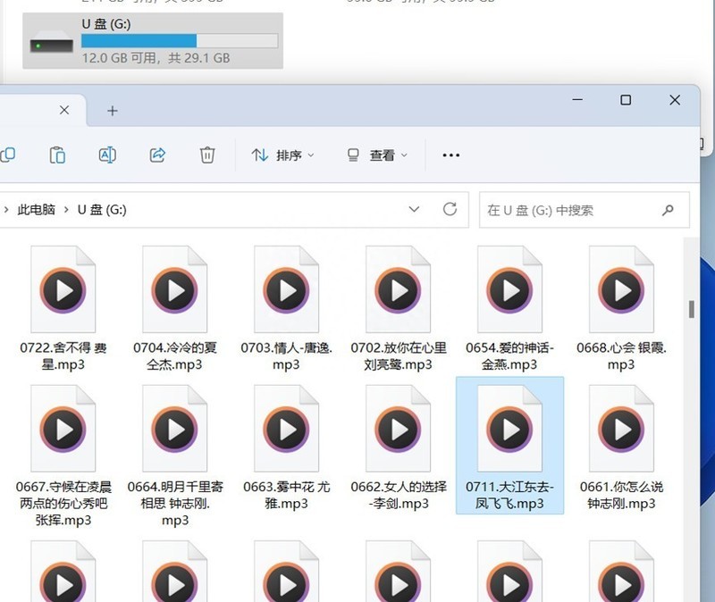Select the 0722.舍不得 费星.mp3 file
This screenshot has width=715, height=602.
pos(63,290)
